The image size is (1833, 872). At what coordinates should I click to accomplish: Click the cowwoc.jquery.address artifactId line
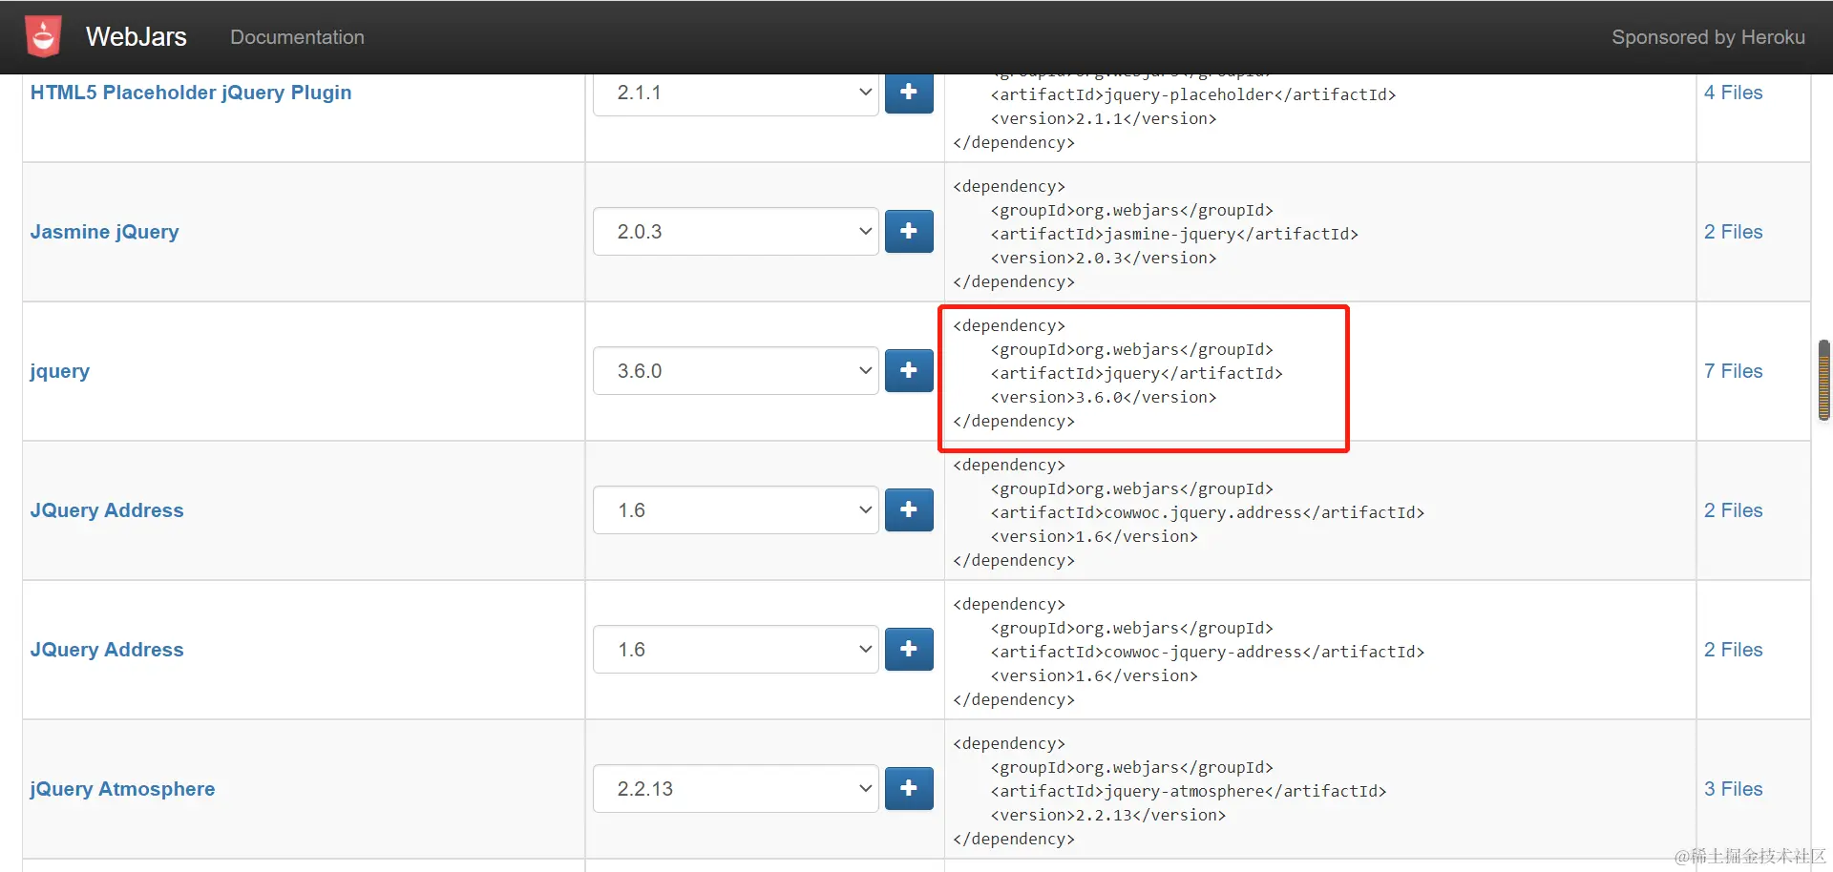1208,512
